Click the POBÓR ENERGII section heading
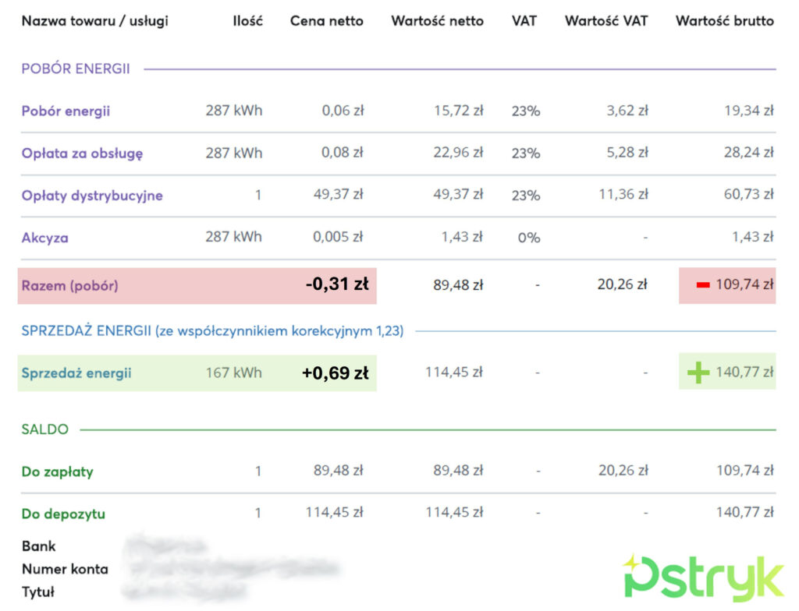 pos(76,69)
